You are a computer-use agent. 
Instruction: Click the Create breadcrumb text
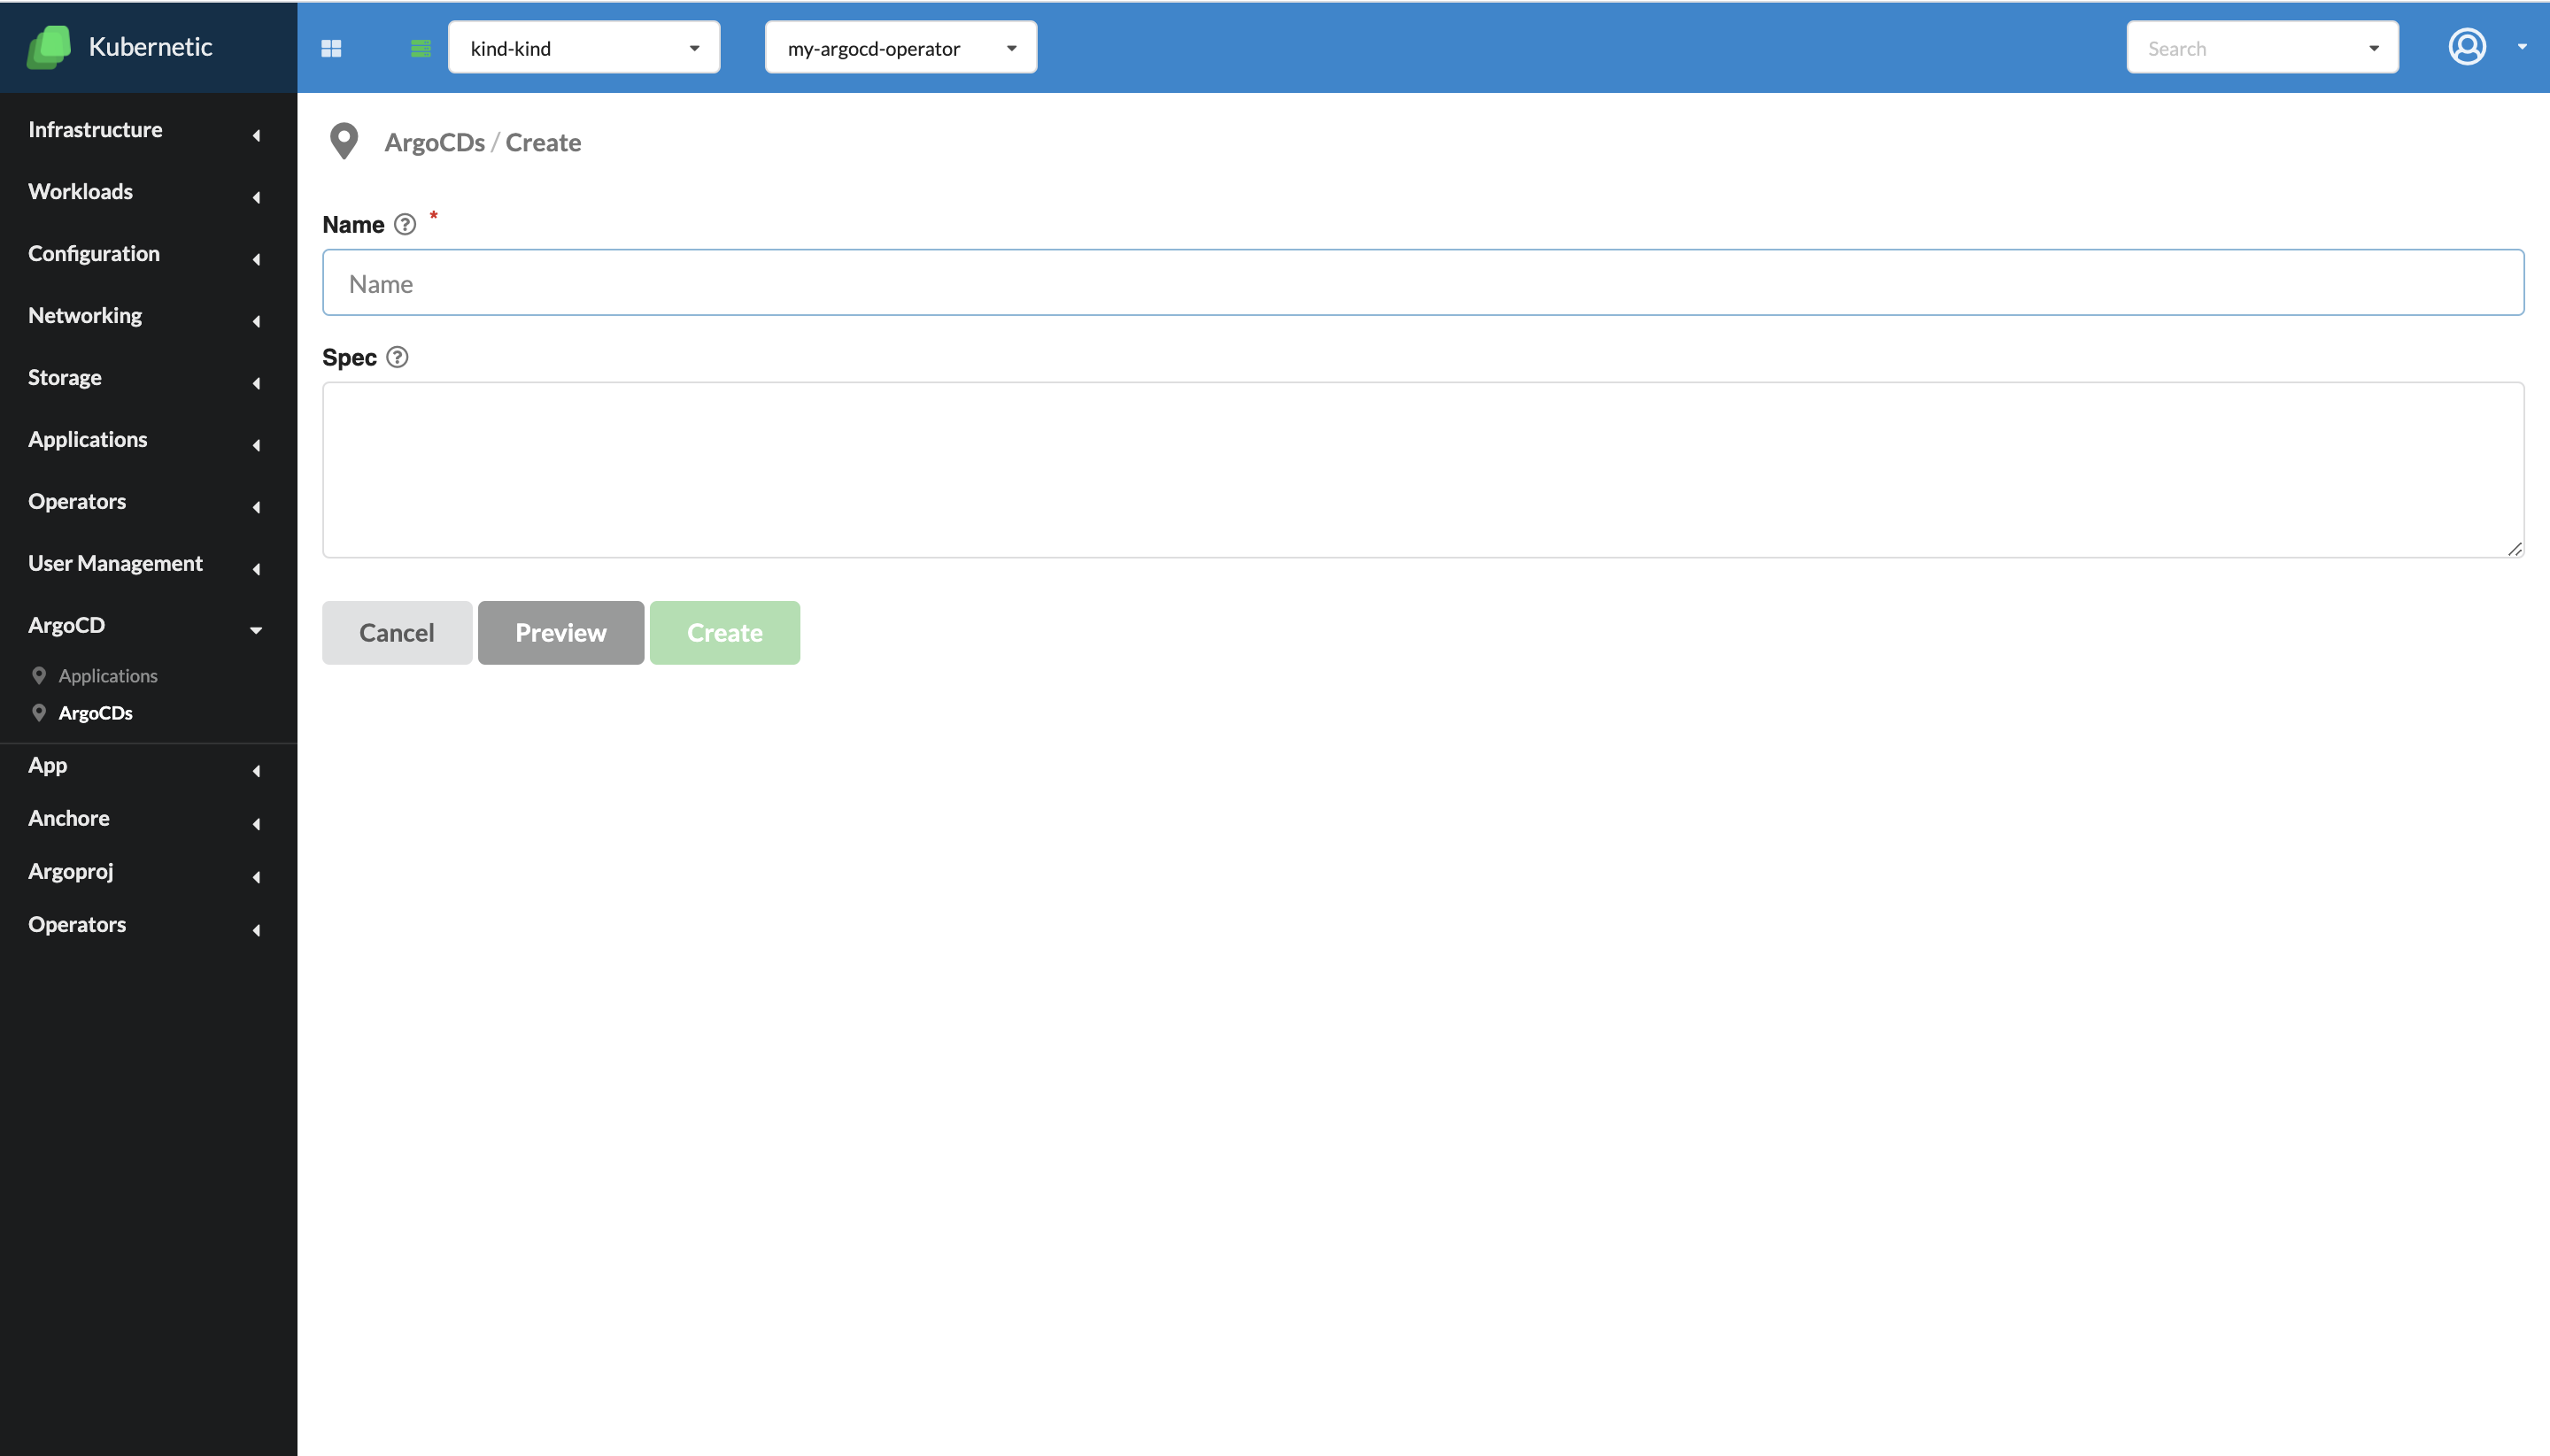544,142
